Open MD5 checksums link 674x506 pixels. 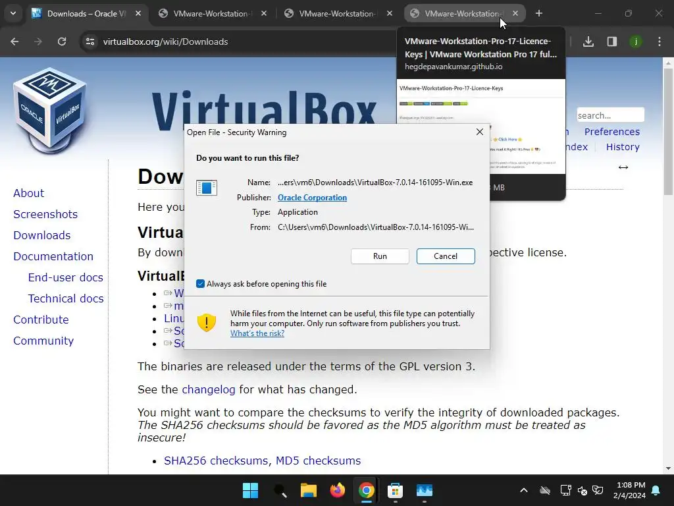[318, 461]
